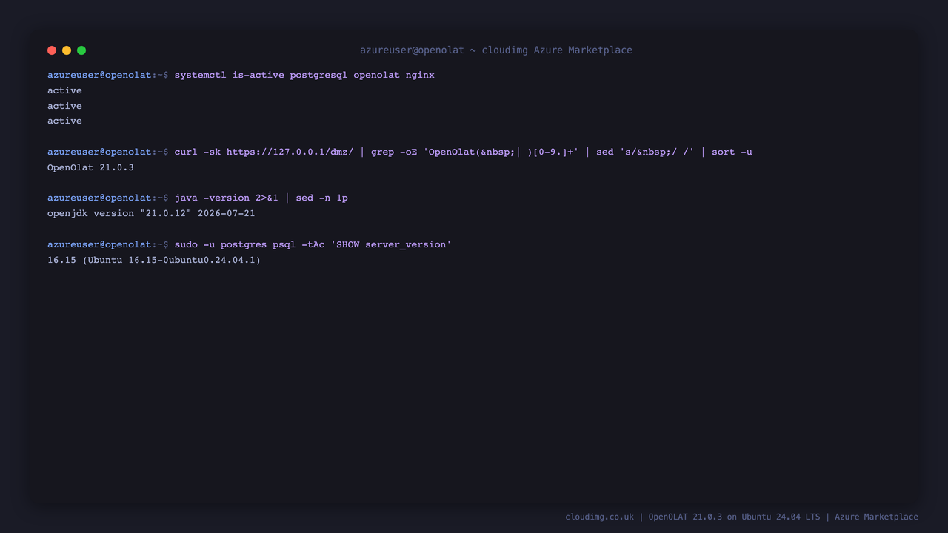Image resolution: width=948 pixels, height=533 pixels.
Task: Click the "sed 's/&nbsp;/ /'" part of the pipeline
Action: pyautogui.click(x=645, y=152)
